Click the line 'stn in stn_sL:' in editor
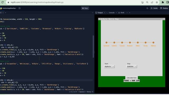The height and width of the screenshot is (95, 169). [x=7, y=45]
